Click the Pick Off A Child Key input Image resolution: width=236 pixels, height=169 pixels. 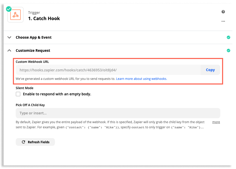tap(118, 113)
